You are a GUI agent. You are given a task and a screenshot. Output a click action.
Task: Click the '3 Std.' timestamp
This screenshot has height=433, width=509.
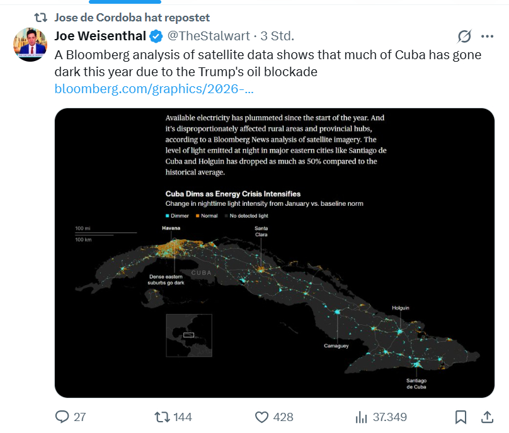[x=277, y=36]
